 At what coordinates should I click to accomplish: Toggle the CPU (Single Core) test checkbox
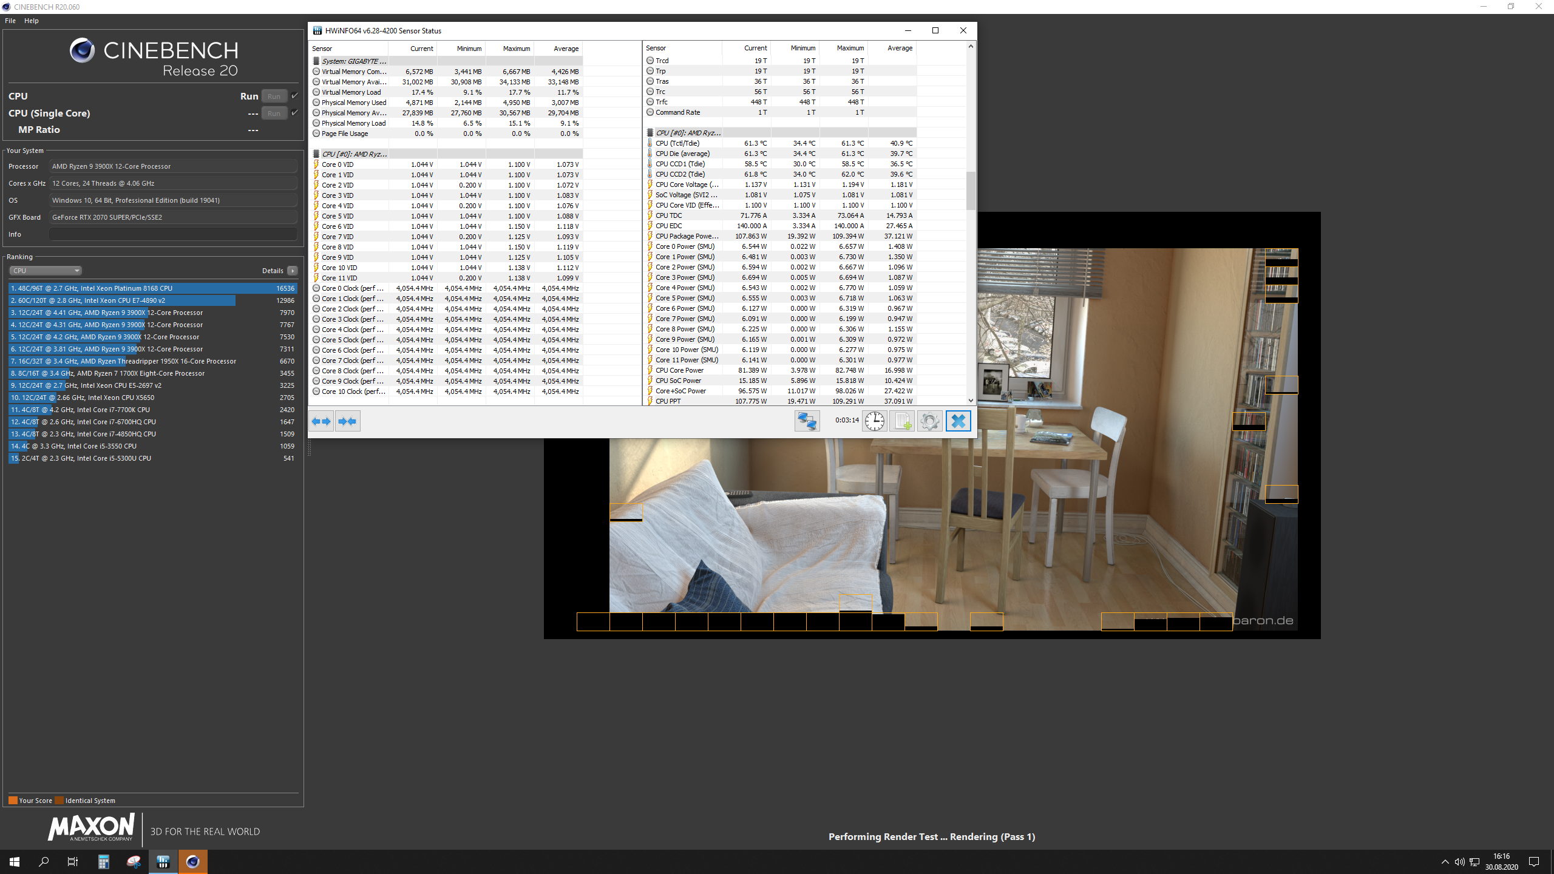pyautogui.click(x=295, y=112)
